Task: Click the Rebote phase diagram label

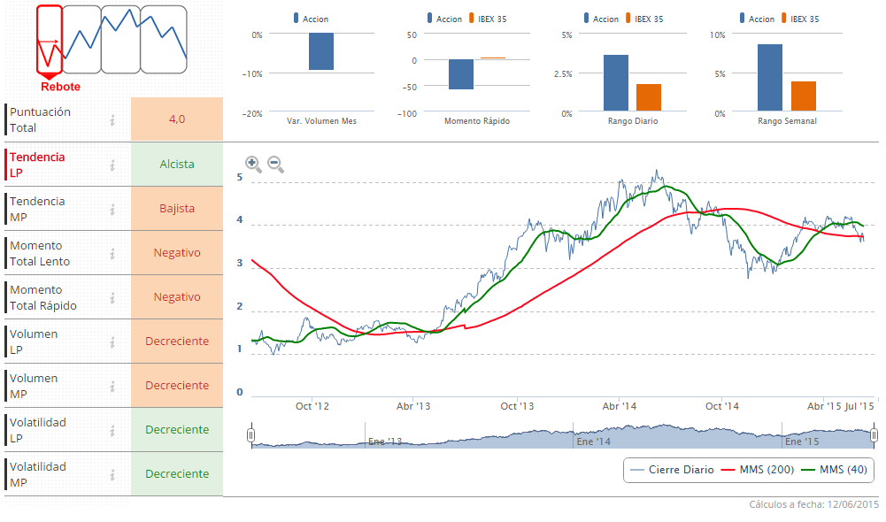Action: pyautogui.click(x=60, y=87)
